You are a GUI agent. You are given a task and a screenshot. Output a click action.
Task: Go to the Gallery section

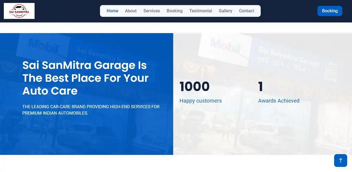pyautogui.click(x=225, y=11)
